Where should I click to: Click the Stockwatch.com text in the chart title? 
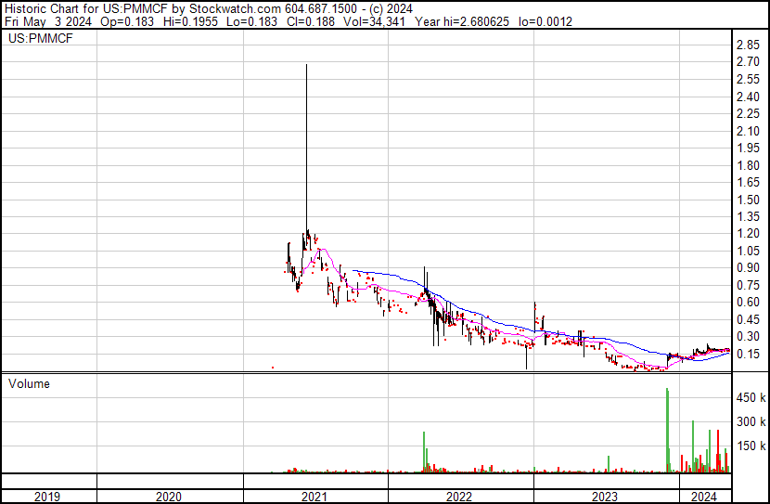(229, 8)
